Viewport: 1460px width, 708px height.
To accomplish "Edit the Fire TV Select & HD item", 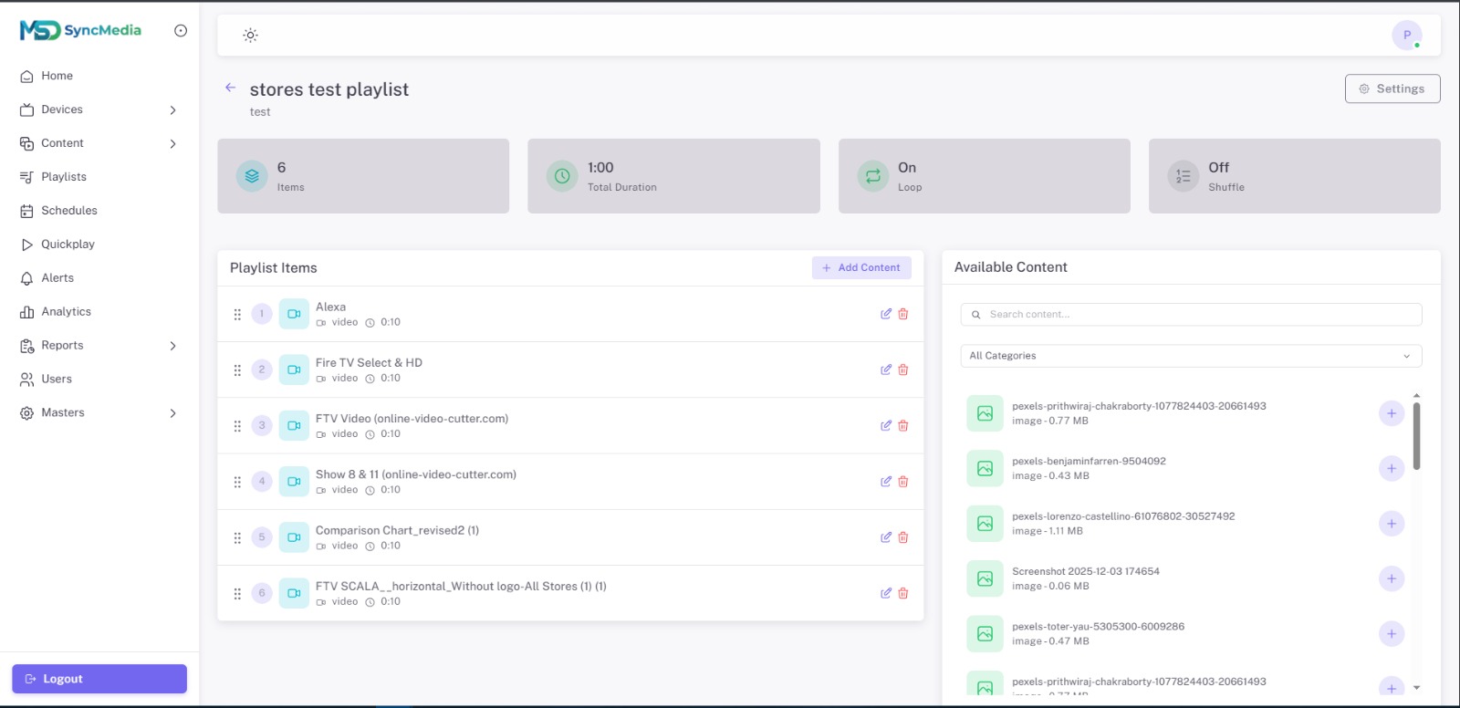I will (x=885, y=370).
